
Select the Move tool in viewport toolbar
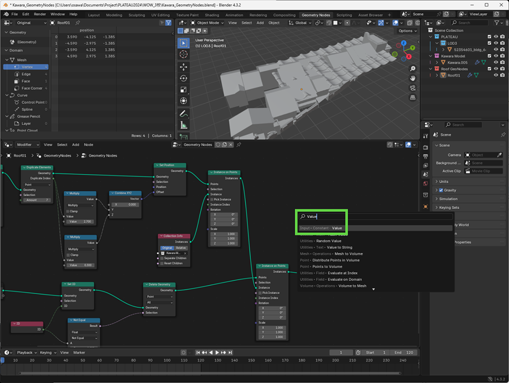coord(183,67)
